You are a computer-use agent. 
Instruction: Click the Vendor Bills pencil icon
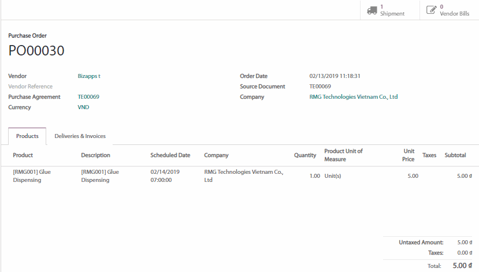point(431,10)
